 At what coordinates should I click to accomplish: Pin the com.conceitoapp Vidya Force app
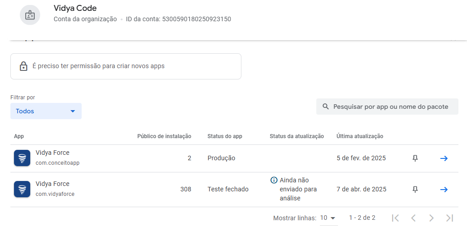point(415,158)
